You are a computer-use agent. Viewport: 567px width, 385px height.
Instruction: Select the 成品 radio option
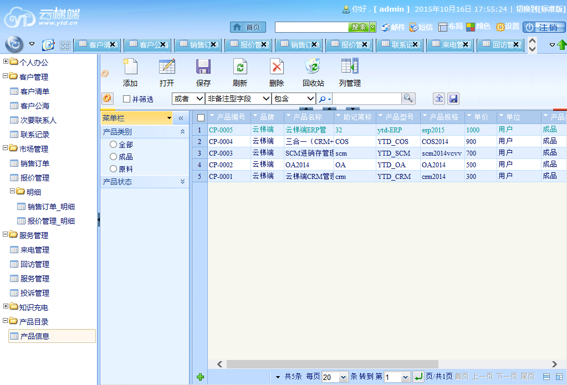tap(113, 157)
